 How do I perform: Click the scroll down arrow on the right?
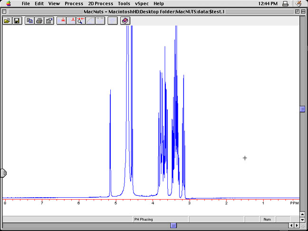(x=302, y=219)
